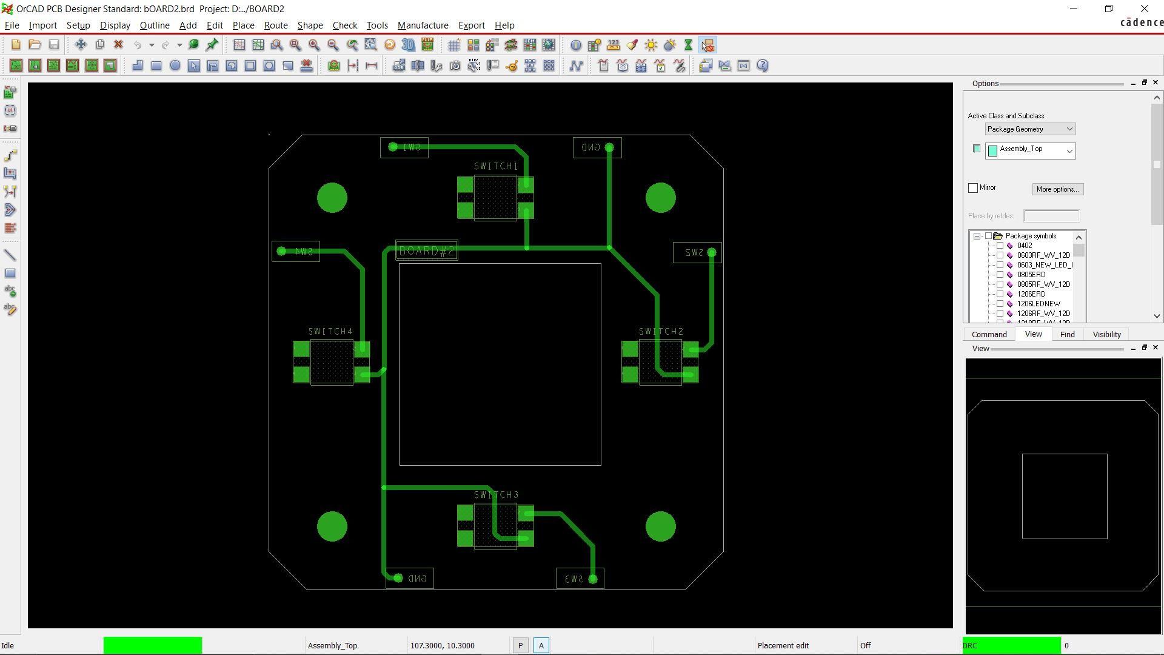Image resolution: width=1164 pixels, height=655 pixels.
Task: Click the Show Element info icon
Action: 576,45
